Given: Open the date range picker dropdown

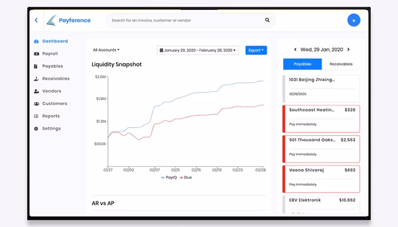Looking at the screenshot, I should [x=197, y=50].
